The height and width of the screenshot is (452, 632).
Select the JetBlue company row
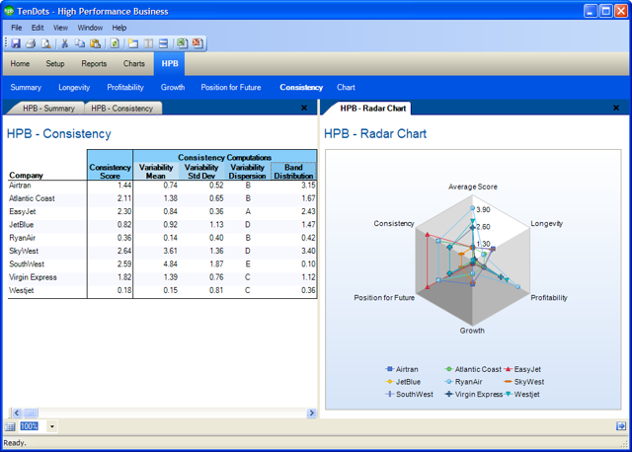tap(162, 225)
